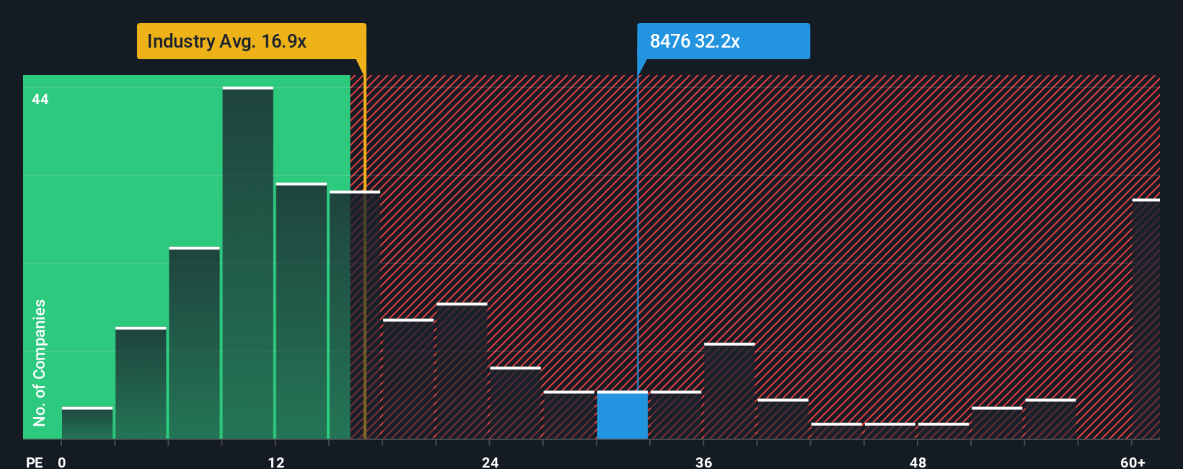Click the y-axis value 44
The width and height of the screenshot is (1183, 469).
pyautogui.click(x=40, y=99)
